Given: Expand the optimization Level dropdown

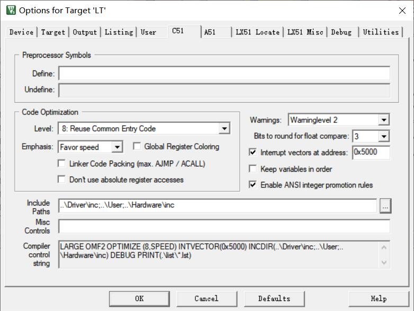Looking at the screenshot, I should [x=224, y=129].
